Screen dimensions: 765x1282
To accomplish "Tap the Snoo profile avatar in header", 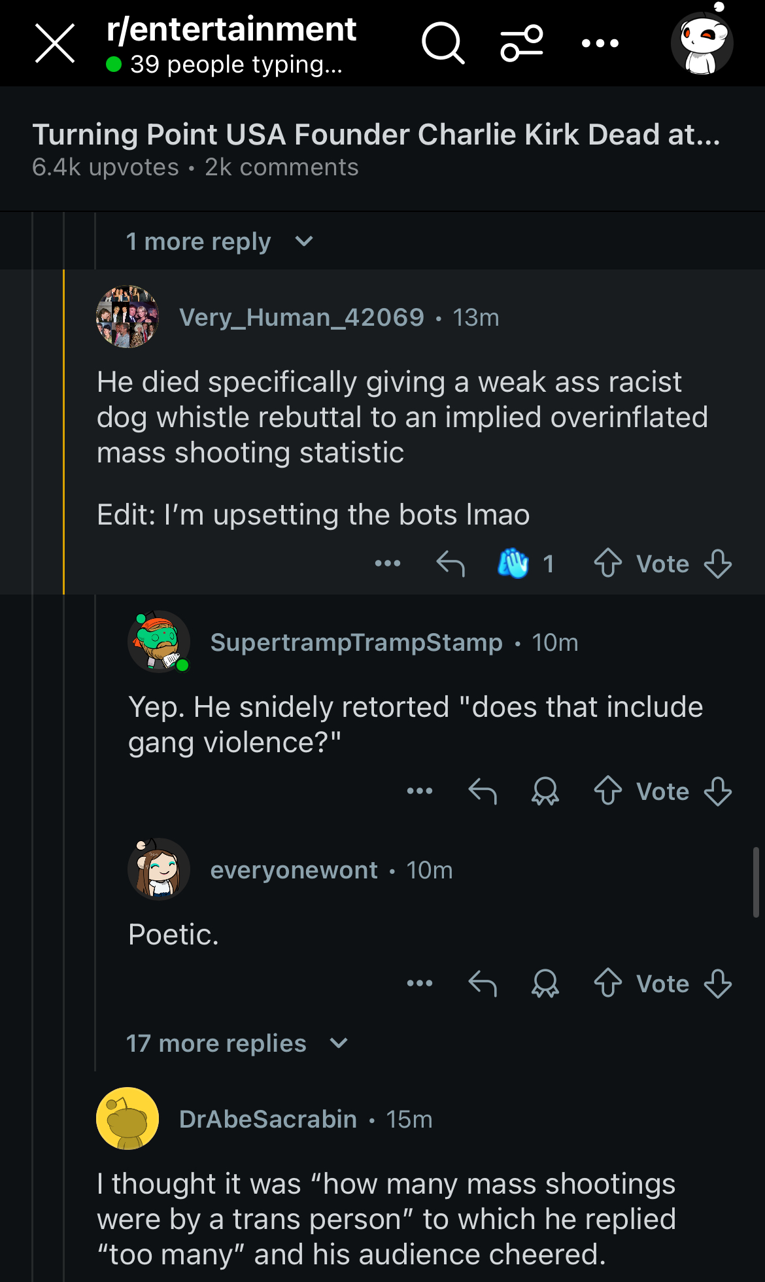I will click(702, 41).
